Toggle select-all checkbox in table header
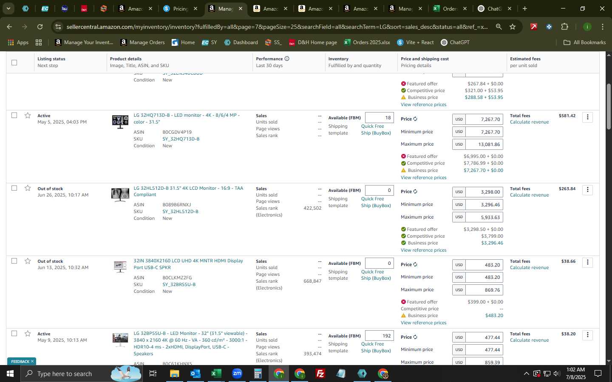Screen dimensions: 612x382 pos(14,62)
